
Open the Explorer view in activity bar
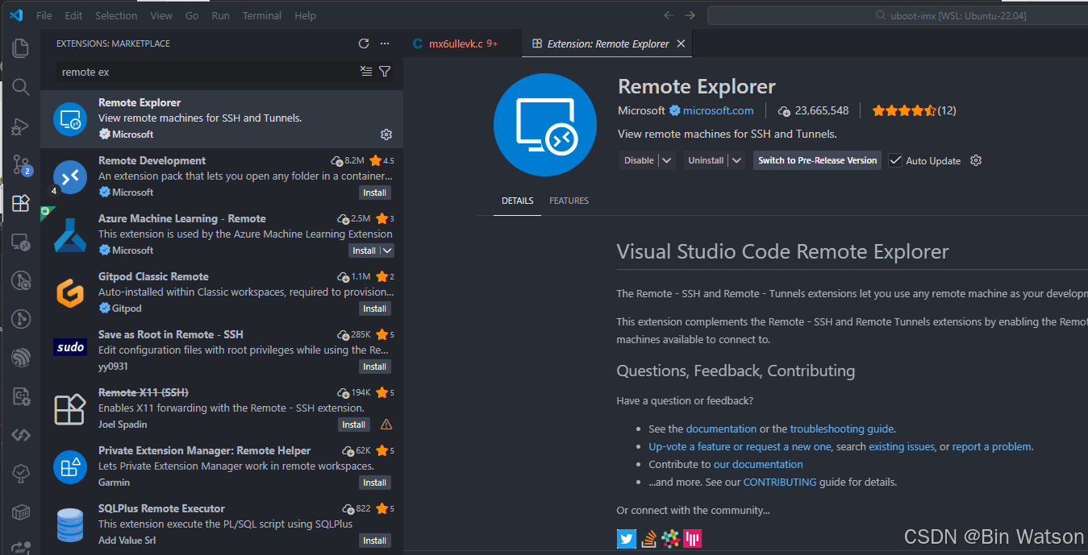(21, 48)
